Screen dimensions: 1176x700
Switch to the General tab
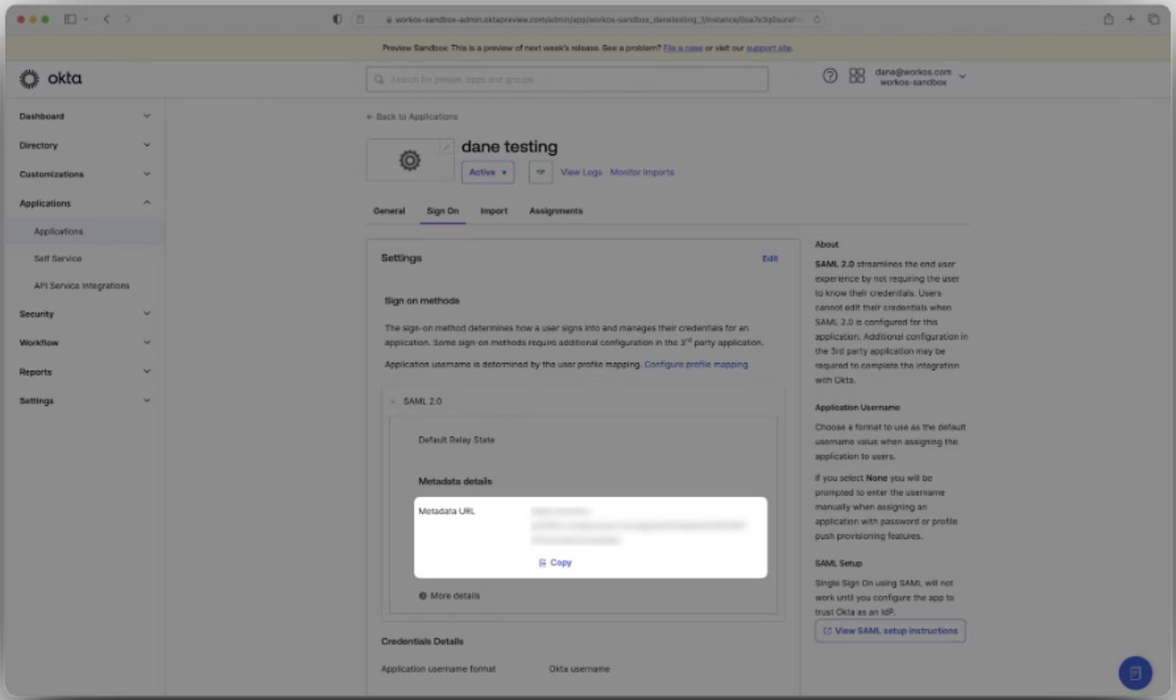click(389, 211)
